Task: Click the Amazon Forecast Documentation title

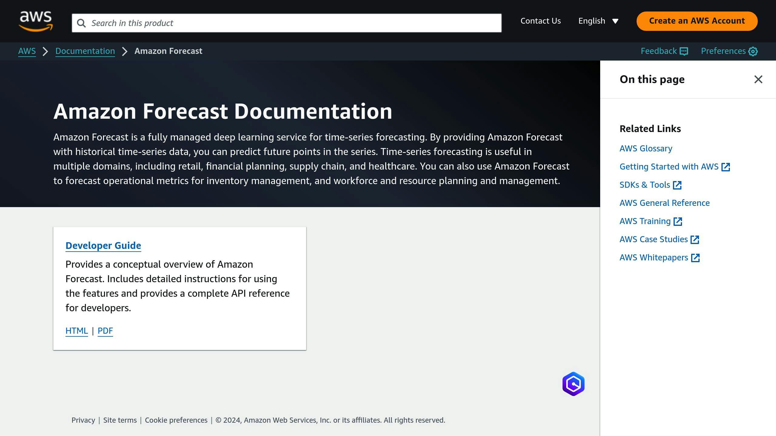Action: click(223, 111)
